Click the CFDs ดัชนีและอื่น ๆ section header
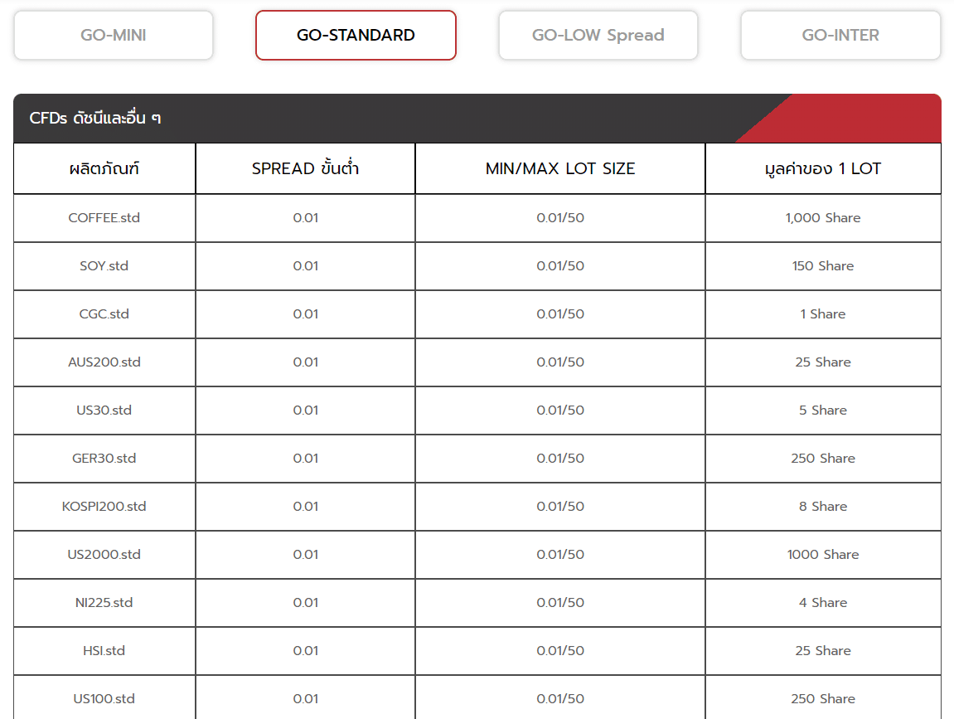Viewport: 954px width, 719px height. [x=95, y=119]
